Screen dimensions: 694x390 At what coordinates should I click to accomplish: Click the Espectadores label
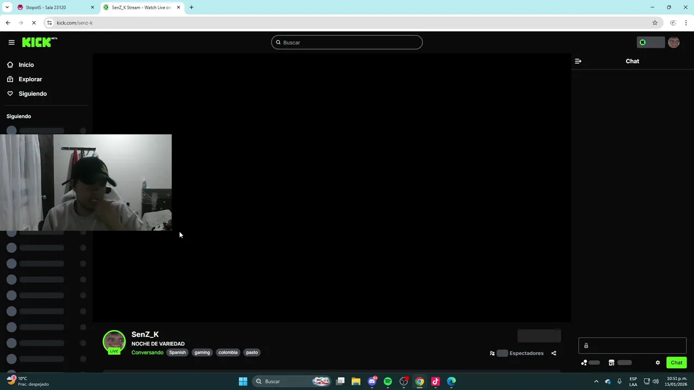pos(526,353)
